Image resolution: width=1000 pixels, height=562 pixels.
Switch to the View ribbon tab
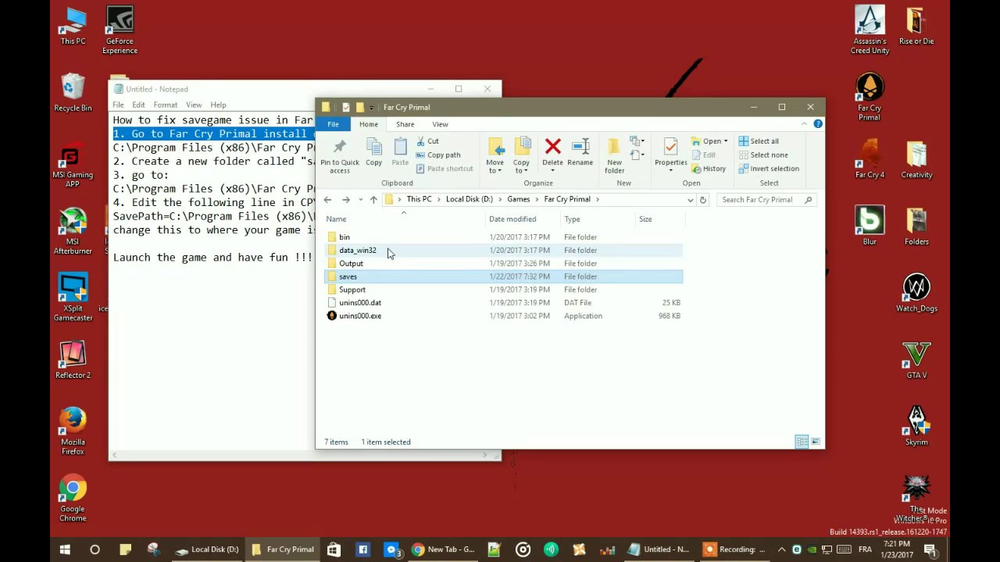(440, 124)
